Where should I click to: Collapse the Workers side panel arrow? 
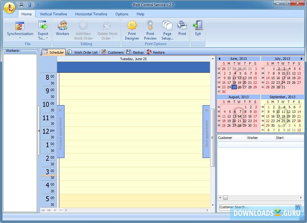(x=39, y=131)
